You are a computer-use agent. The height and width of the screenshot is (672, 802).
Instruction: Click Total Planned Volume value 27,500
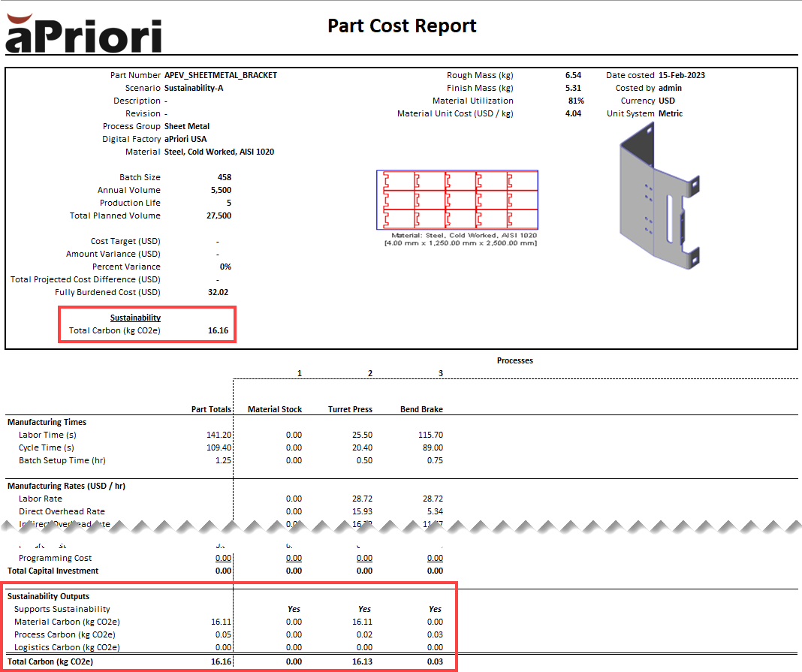[x=219, y=215]
